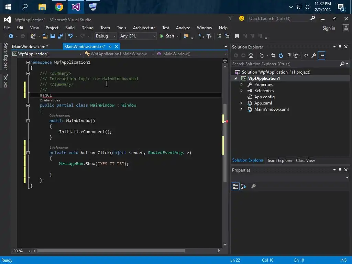Sort properties alphabetically
Image resolution: width=352 pixels, height=264 pixels.
[x=243, y=186]
